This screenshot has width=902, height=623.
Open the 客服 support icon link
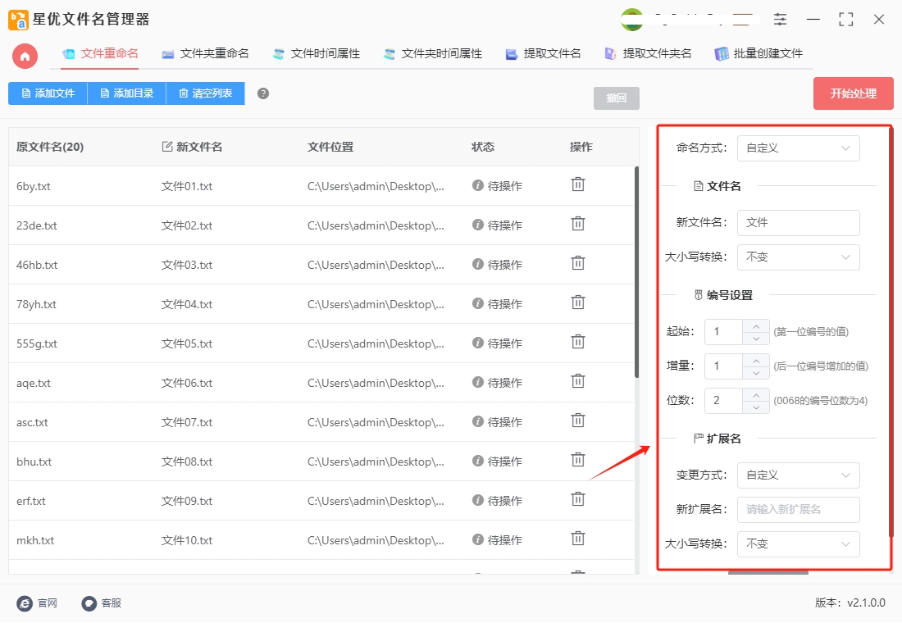coord(89,603)
